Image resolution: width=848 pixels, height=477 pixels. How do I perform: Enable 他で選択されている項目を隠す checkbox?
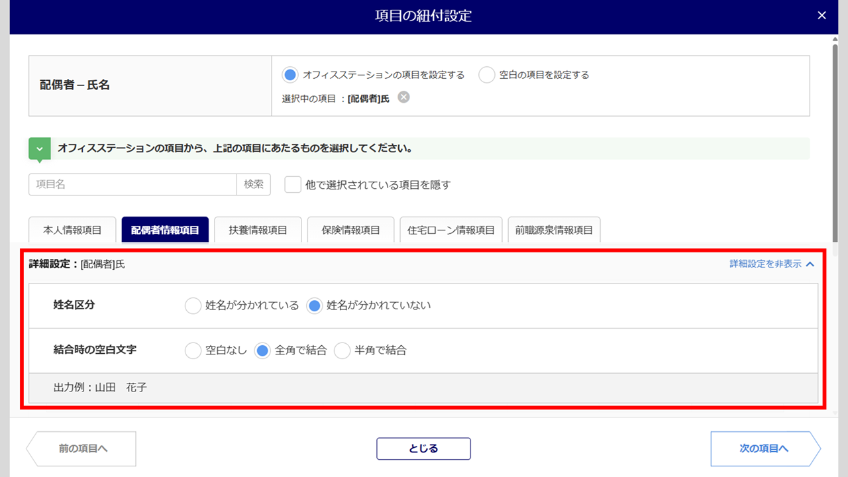click(x=293, y=185)
